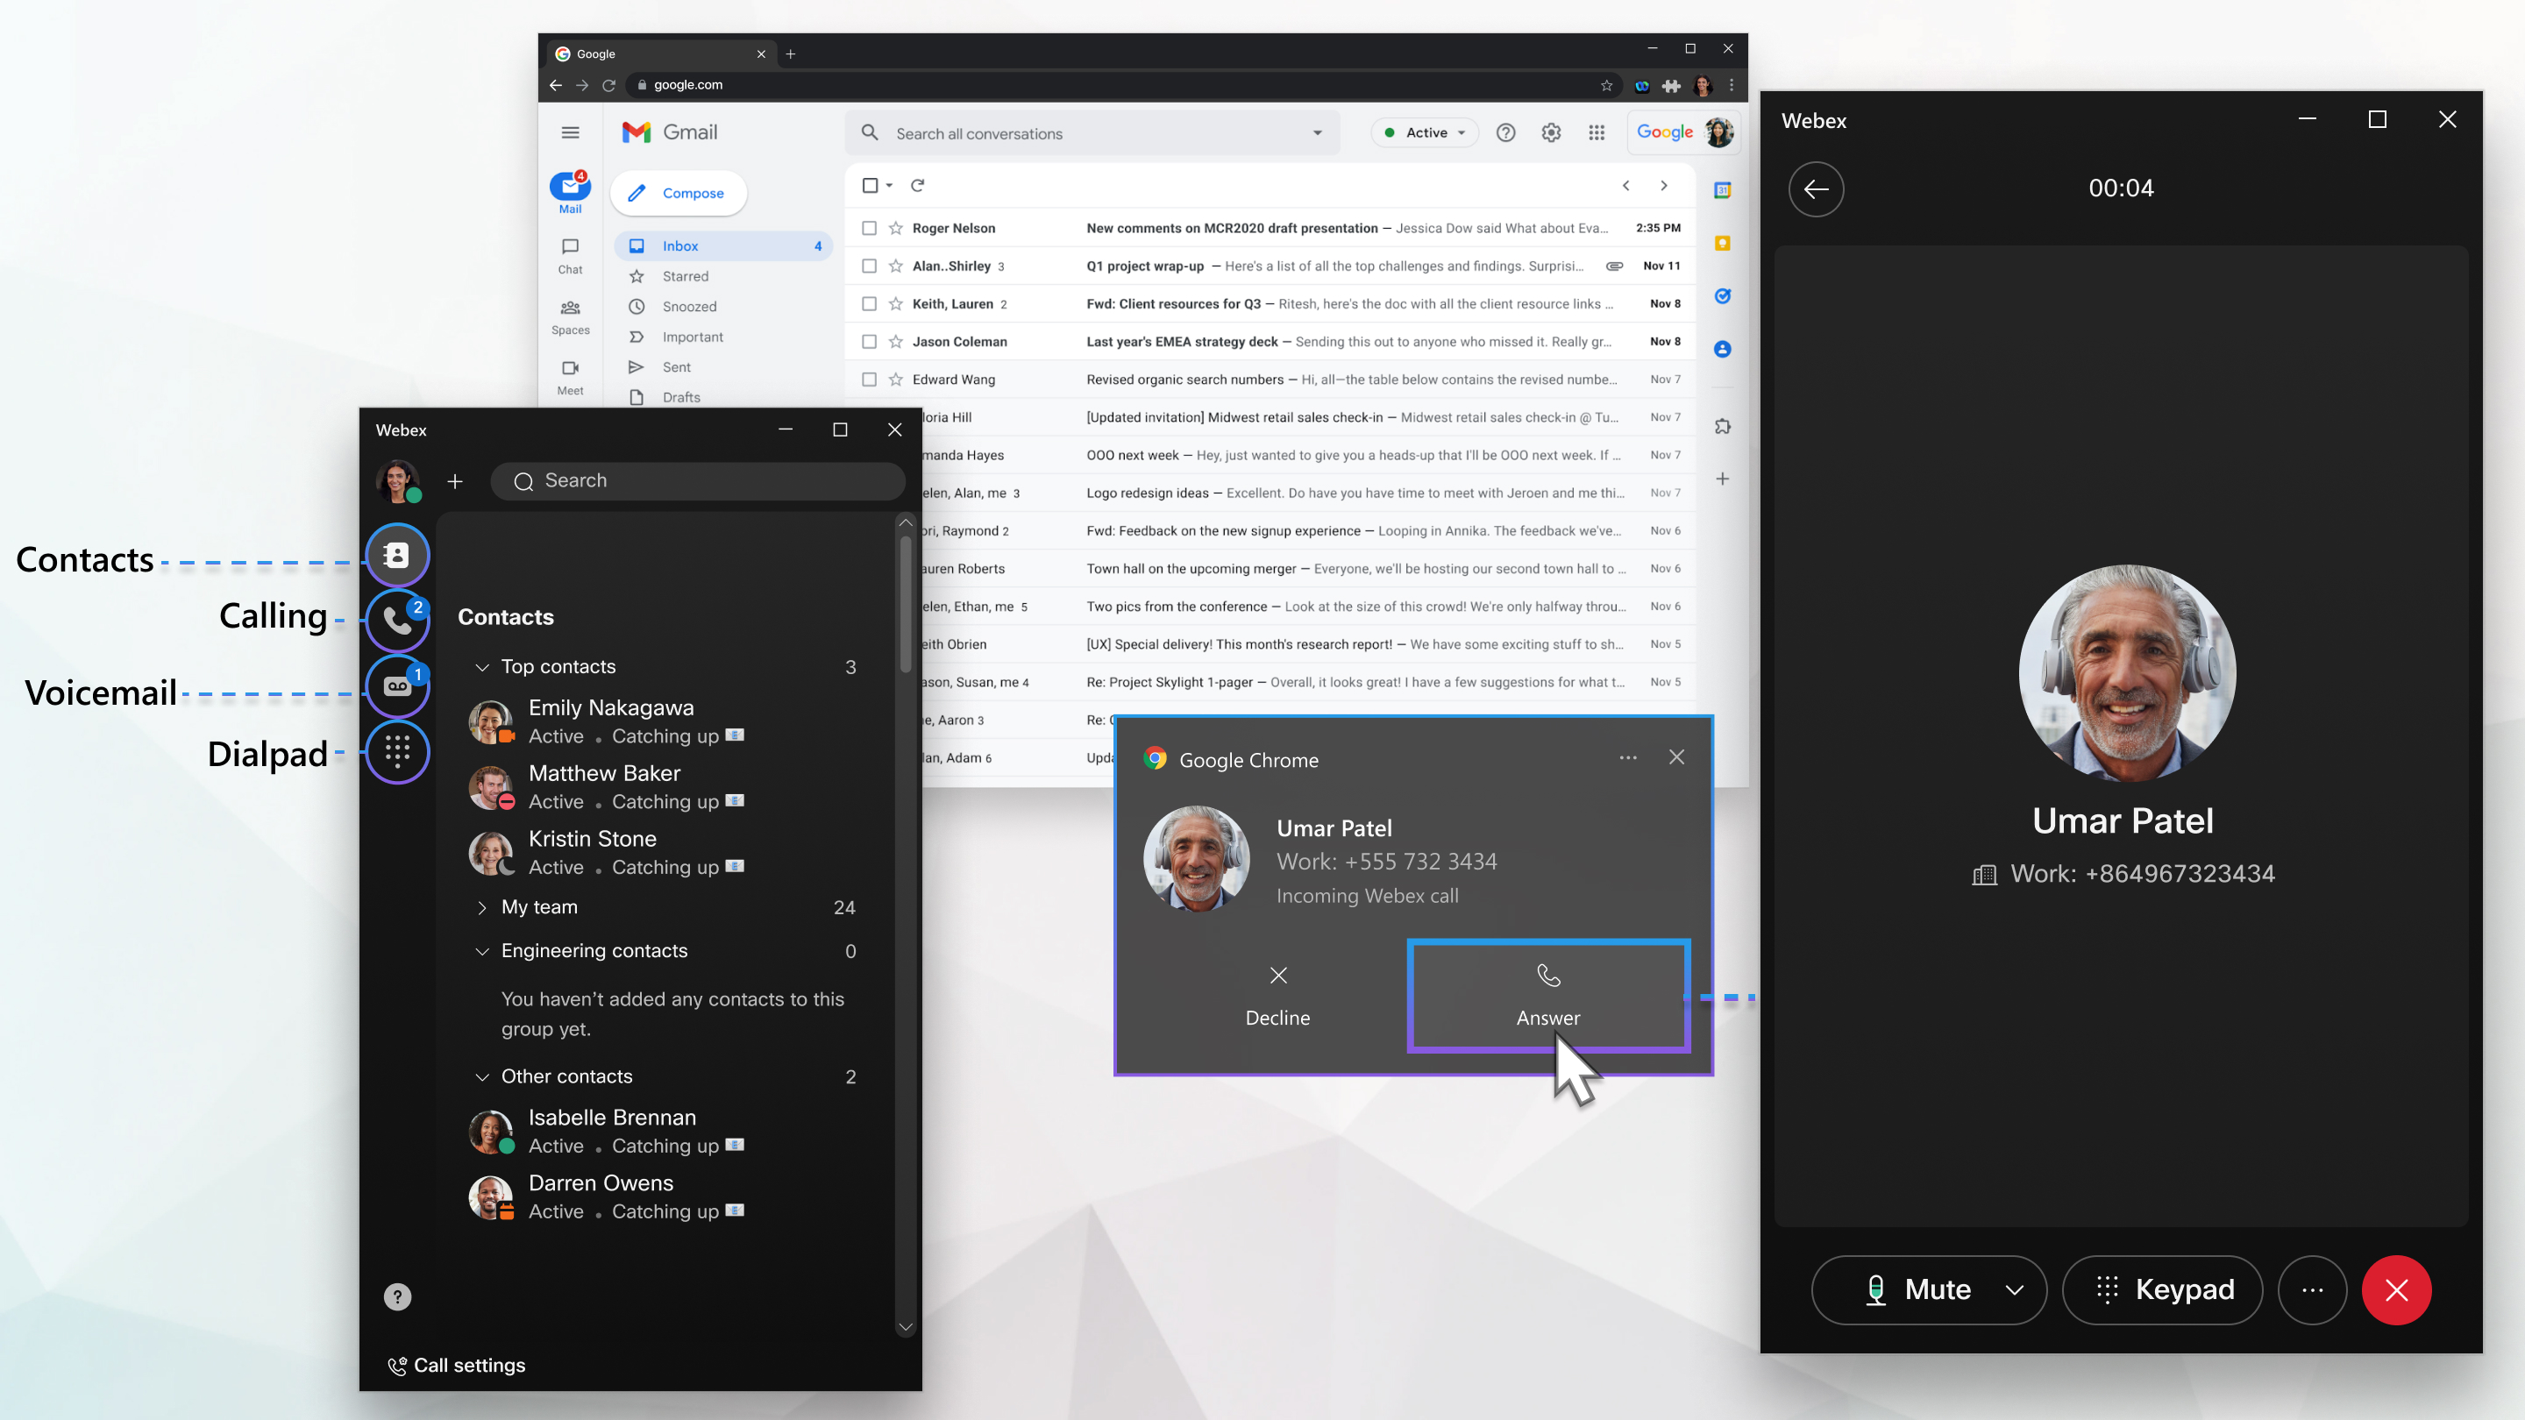The image size is (2525, 1420).
Task: Go back using arrow in Webex call window
Action: [x=1816, y=189]
